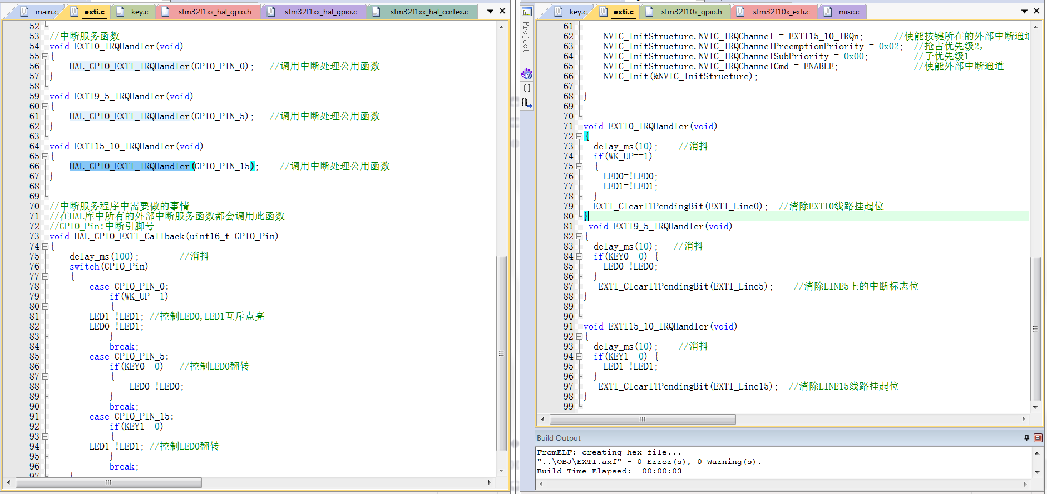Click the right editor horizontal scroll left arrow
Image resolution: width=1047 pixels, height=494 pixels.
[543, 419]
